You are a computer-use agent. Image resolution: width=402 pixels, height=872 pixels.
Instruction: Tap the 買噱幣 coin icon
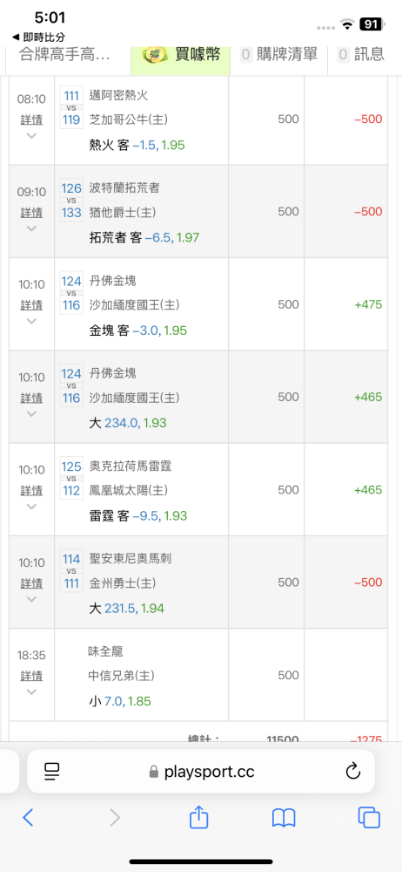[x=155, y=54]
